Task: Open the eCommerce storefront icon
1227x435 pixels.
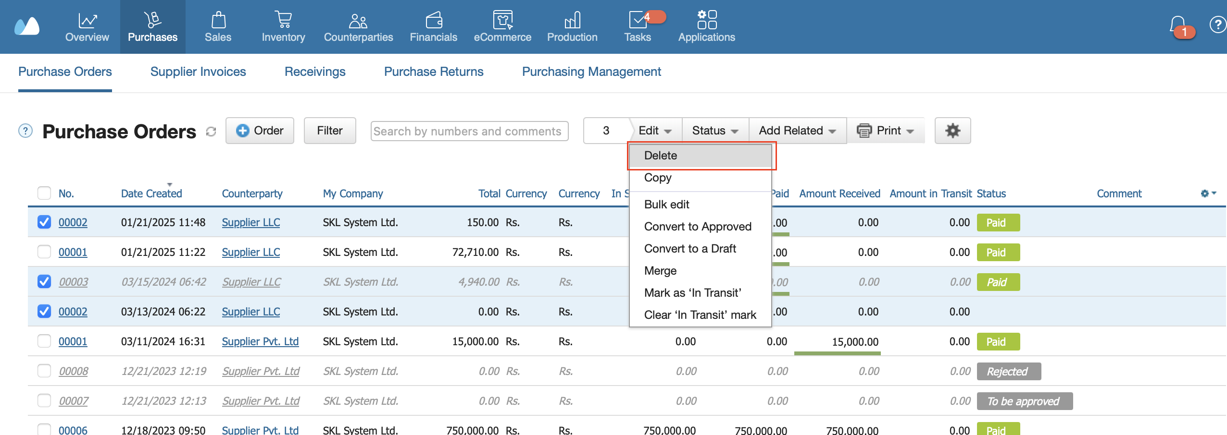Action: pyautogui.click(x=502, y=20)
